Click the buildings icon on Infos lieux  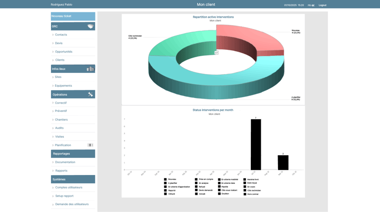[90, 69]
